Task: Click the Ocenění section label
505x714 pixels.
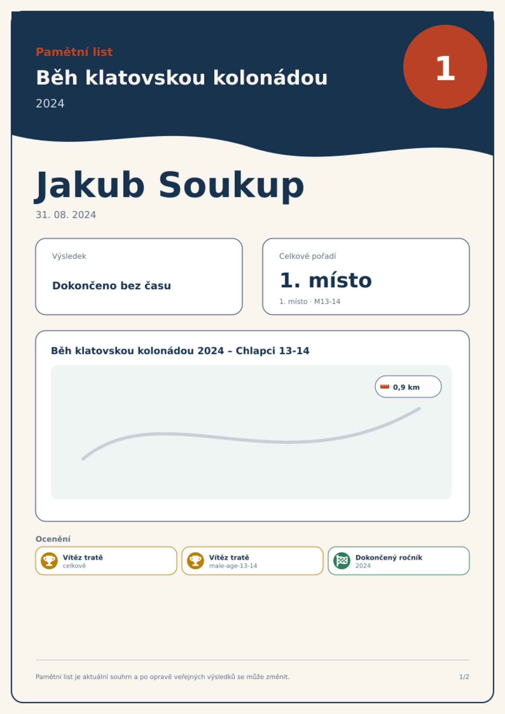Action: click(53, 539)
